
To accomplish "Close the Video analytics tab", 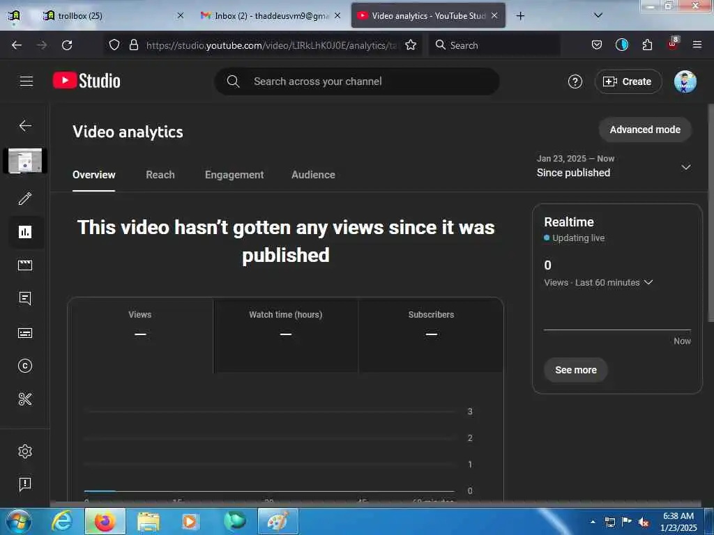I will [494, 15].
